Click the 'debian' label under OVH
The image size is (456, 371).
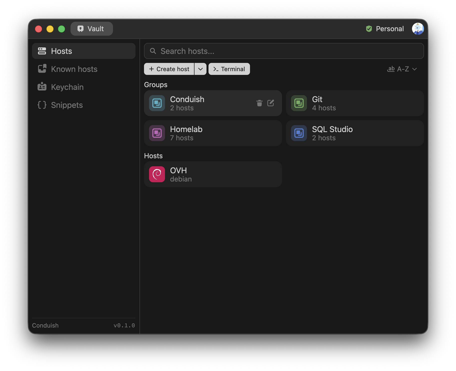(x=181, y=179)
